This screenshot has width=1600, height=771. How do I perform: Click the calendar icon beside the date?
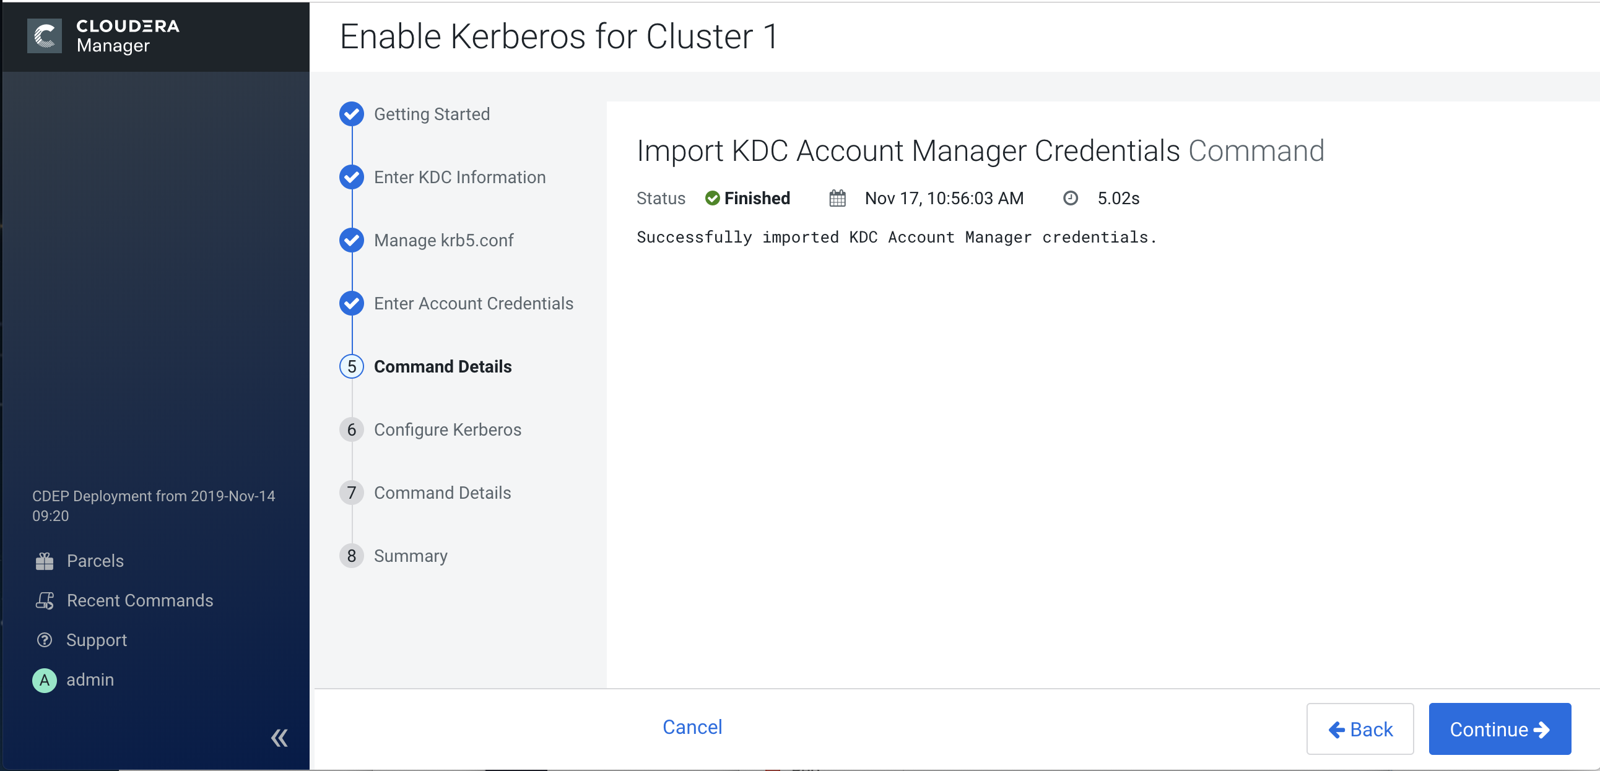pos(837,198)
